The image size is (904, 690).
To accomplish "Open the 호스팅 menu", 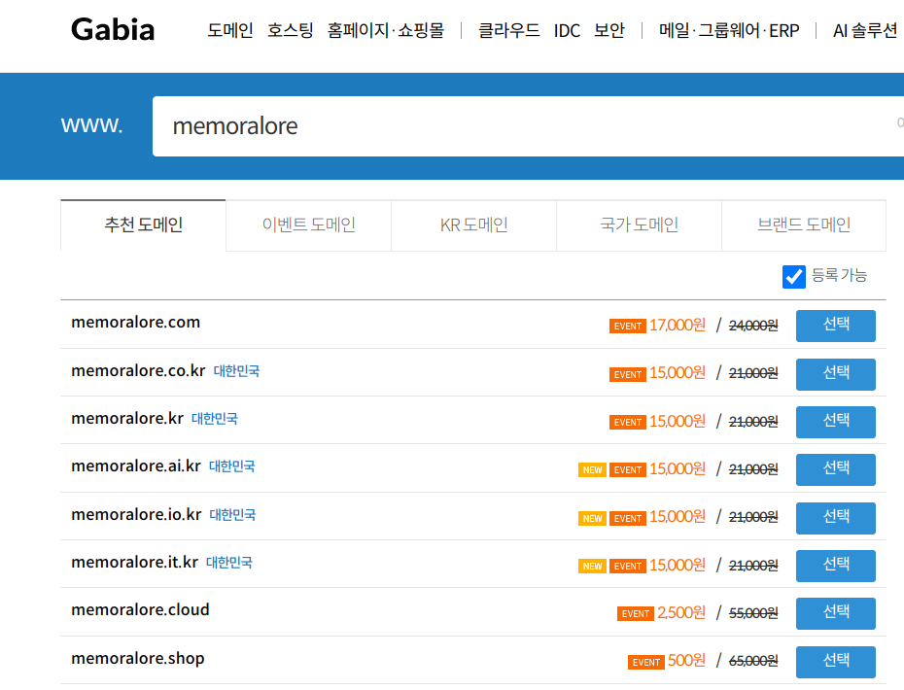I will [x=291, y=31].
